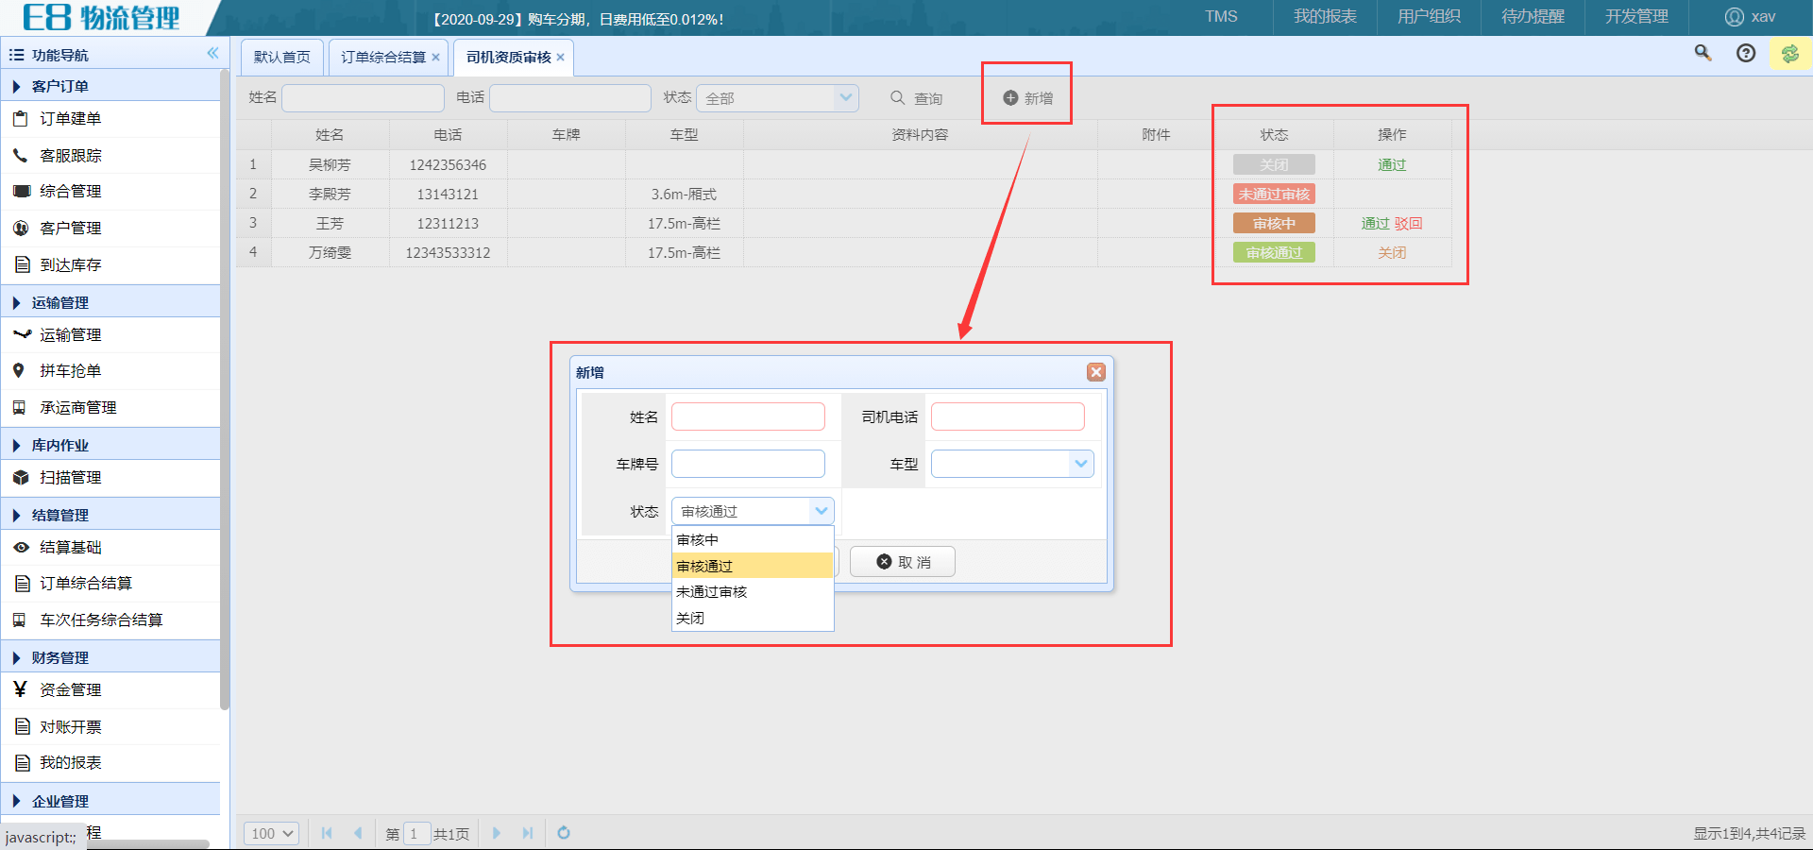Screen dimensions: 1813x850
Task: Close the 新增 dialog with the X
Action: (x=1096, y=372)
